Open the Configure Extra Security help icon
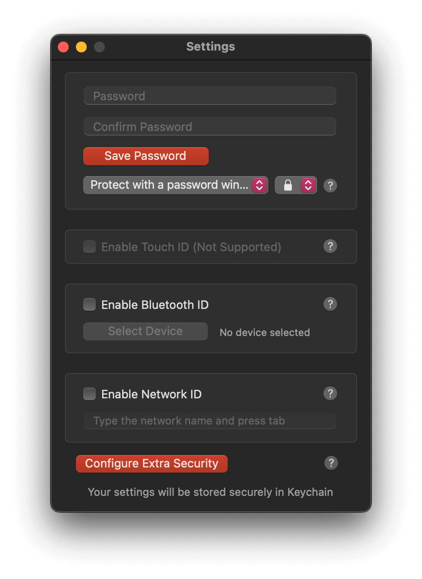This screenshot has width=422, height=579. pyautogui.click(x=331, y=463)
